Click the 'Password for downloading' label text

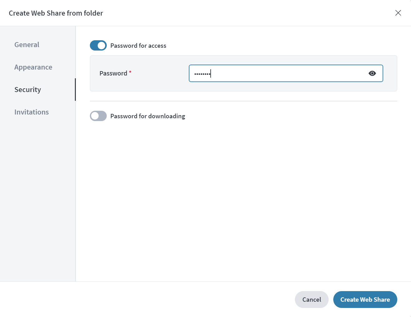pyautogui.click(x=148, y=116)
